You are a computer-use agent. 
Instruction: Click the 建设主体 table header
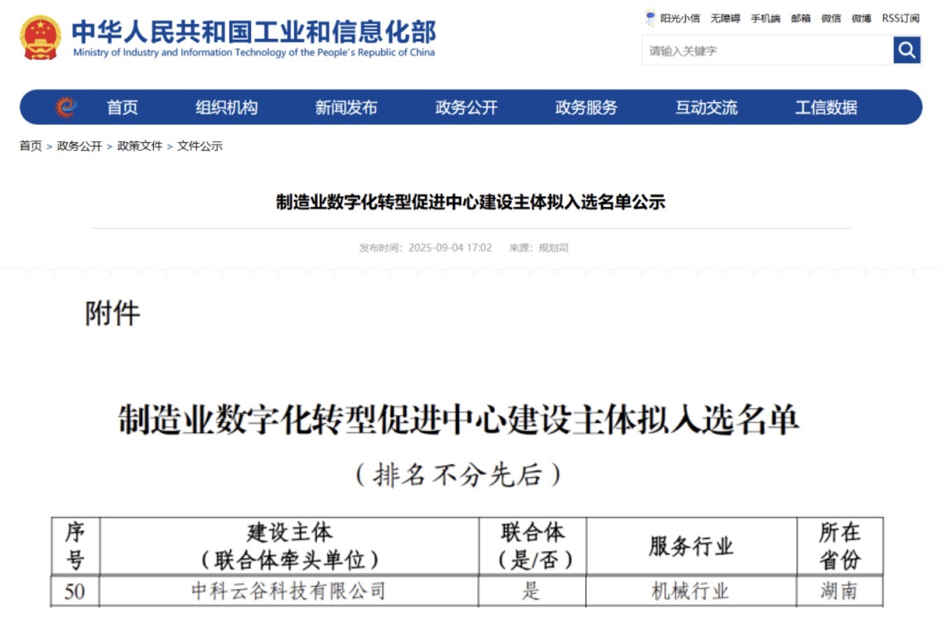coord(289,546)
